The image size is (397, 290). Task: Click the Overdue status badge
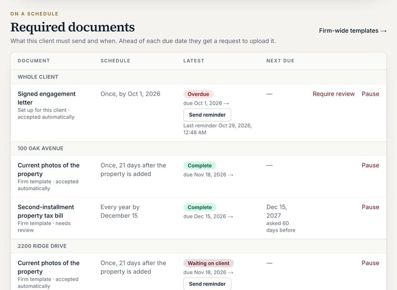click(198, 94)
